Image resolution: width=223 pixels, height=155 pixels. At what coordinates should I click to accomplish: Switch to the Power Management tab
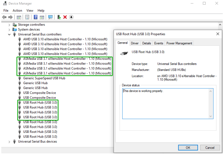(179, 43)
